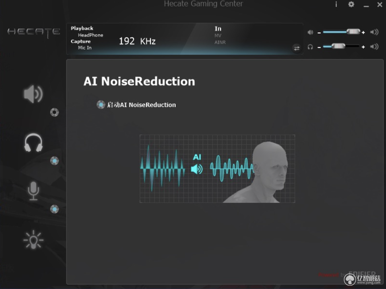The width and height of the screenshot is (386, 289).
Task: Click the HECATE logo
Action: click(x=34, y=32)
